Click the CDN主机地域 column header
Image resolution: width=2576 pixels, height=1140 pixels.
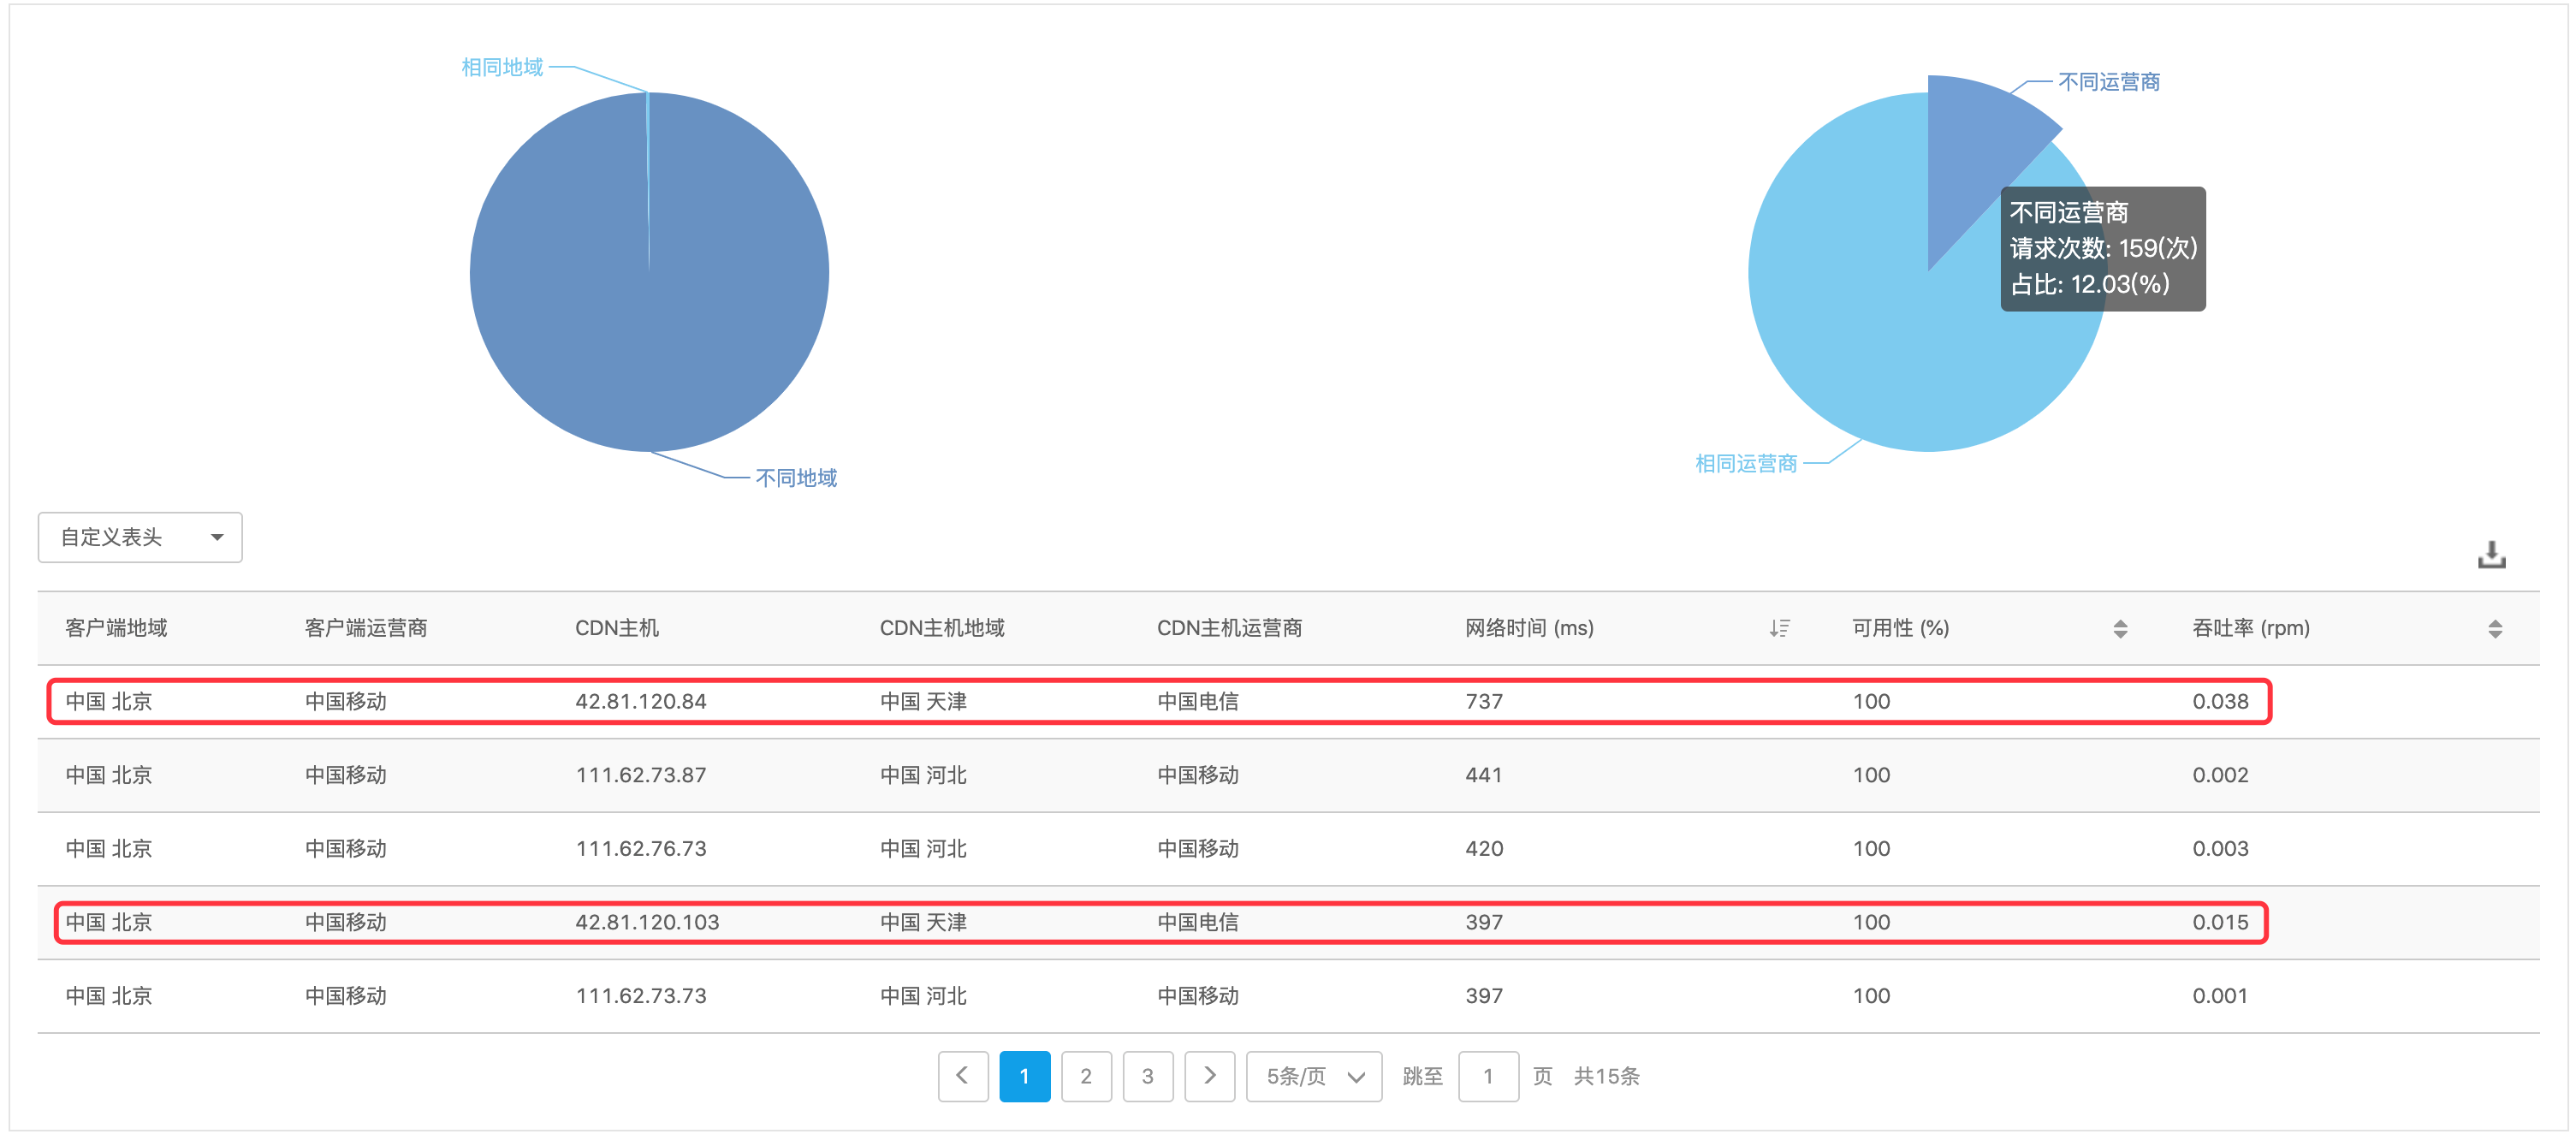(x=942, y=628)
